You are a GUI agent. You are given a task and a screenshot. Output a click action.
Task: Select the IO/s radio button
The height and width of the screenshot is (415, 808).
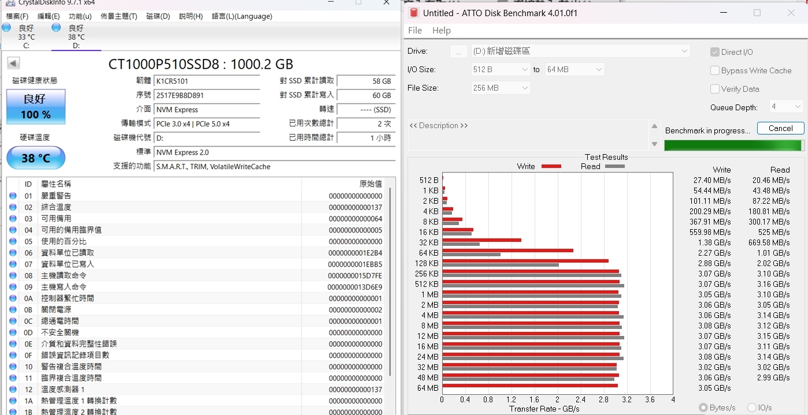(x=752, y=407)
